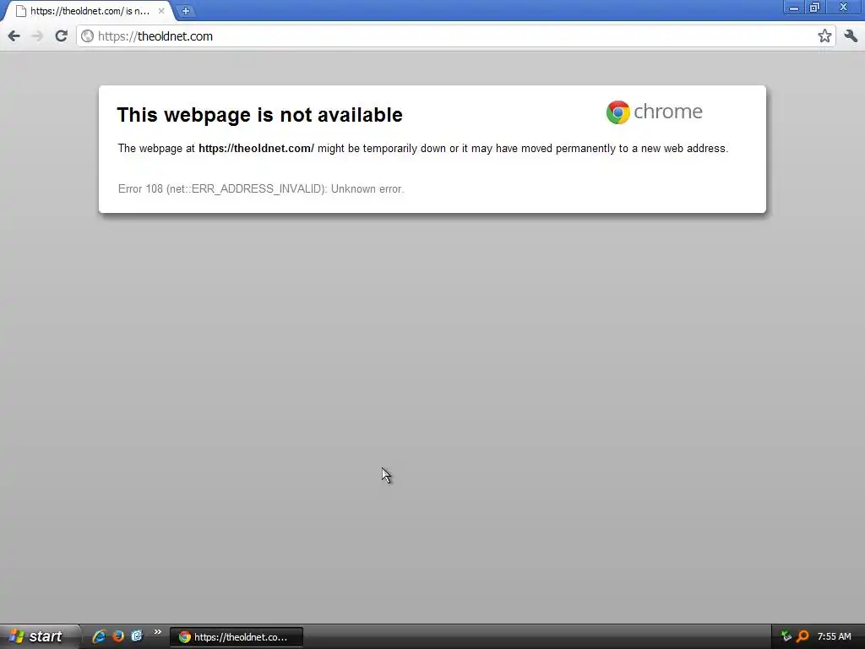The height and width of the screenshot is (649, 865).
Task: Close the Chrome window
Action: [x=844, y=8]
